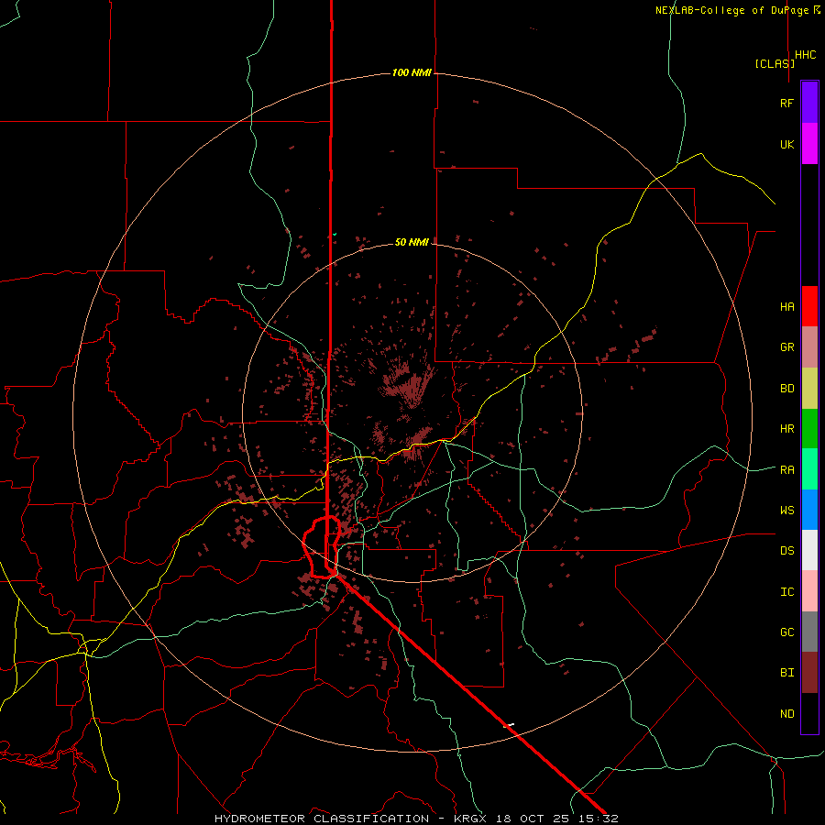Screen dimensions: 825x825
Task: Click the DS legend label
Action: (x=786, y=551)
